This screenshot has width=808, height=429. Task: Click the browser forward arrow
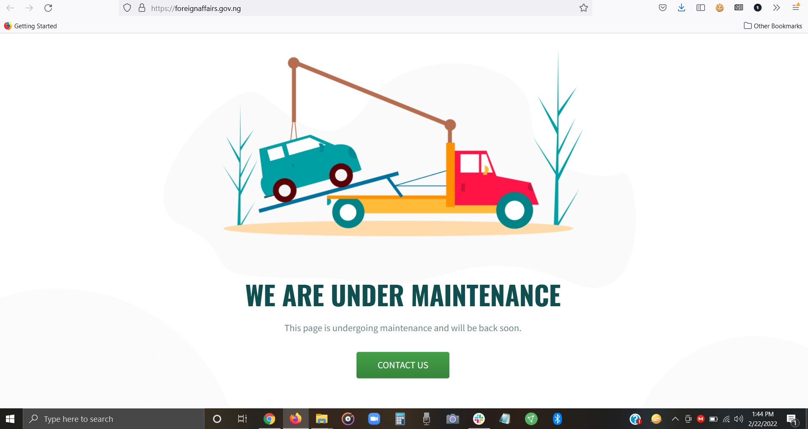click(29, 8)
